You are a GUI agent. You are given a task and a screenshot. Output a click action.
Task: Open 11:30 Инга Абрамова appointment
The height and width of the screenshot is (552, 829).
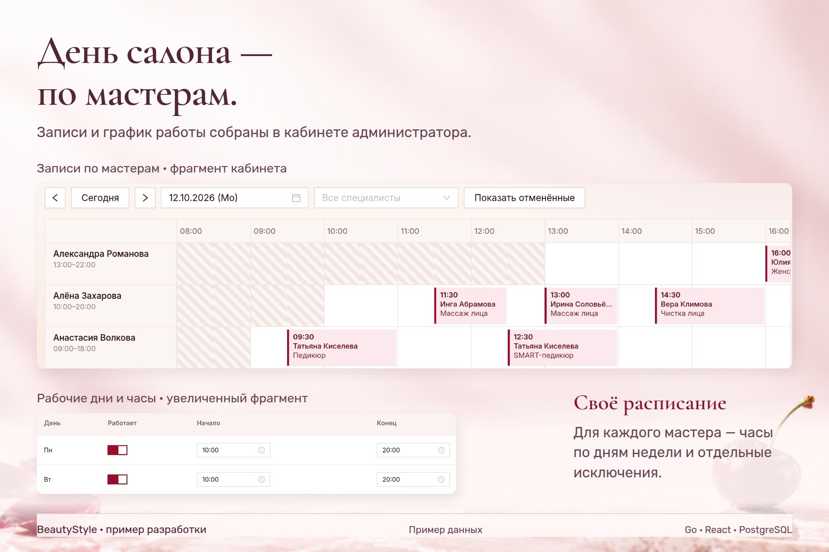470,306
